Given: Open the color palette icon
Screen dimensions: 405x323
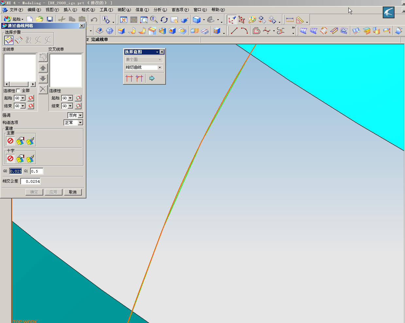Looking at the screenshot, I should (252, 20).
